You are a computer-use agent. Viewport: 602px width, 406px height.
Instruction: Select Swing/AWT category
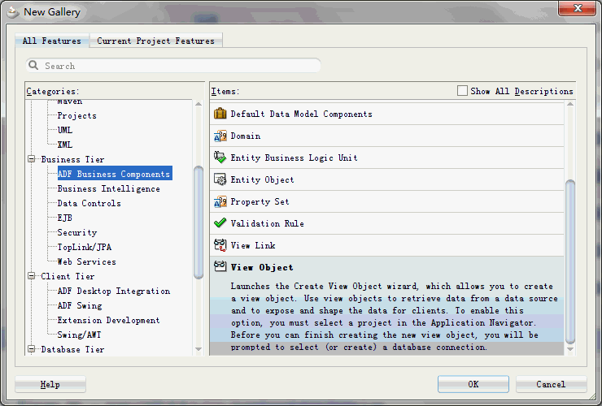(79, 335)
